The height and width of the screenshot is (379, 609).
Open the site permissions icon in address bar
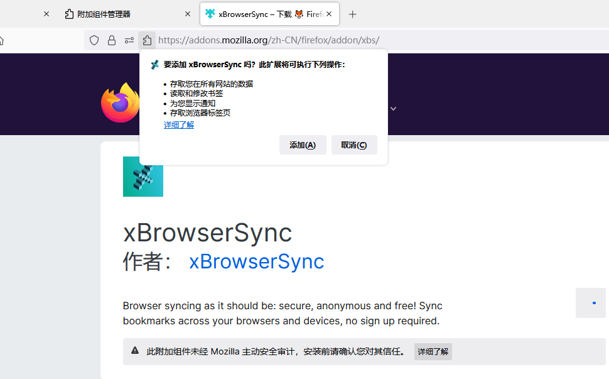coord(129,40)
